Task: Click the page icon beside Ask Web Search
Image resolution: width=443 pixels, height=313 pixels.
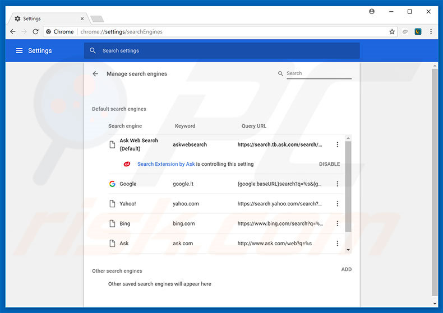Action: 112,144
